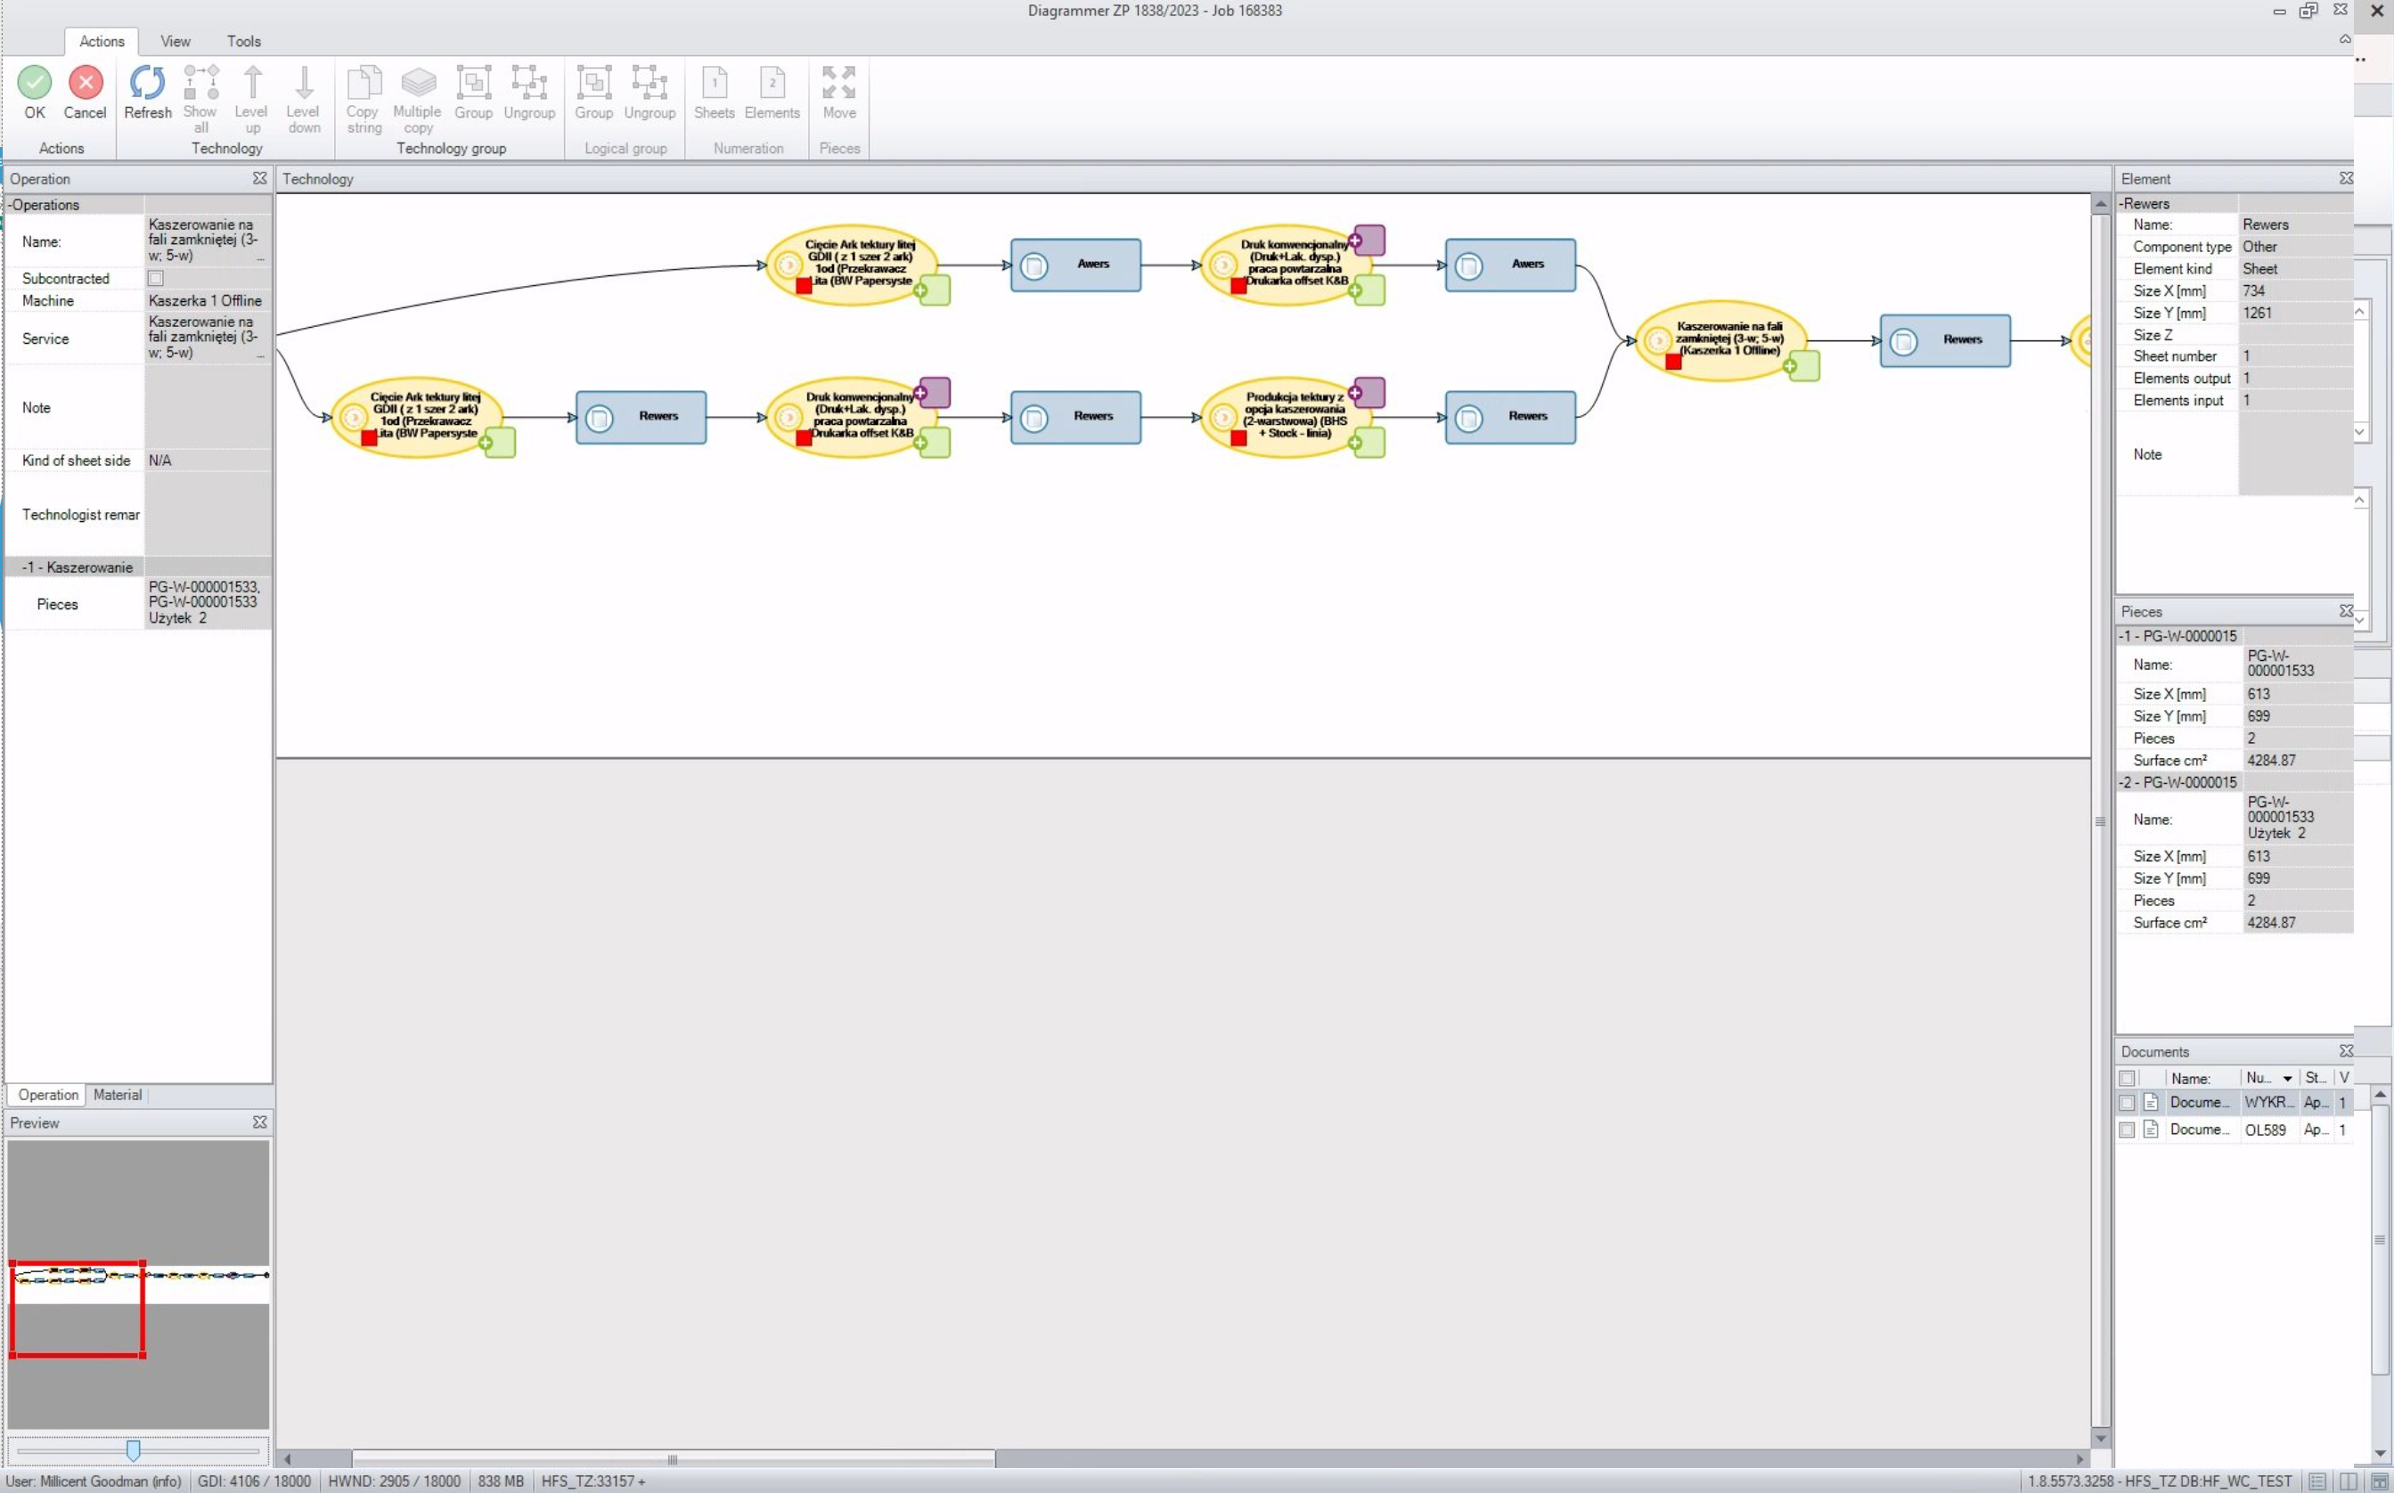Click Show all in Technology group
Image resolution: width=2394 pixels, height=1493 pixels.
tap(200, 94)
